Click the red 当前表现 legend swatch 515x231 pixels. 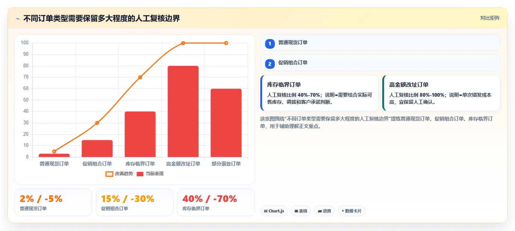(x=140, y=174)
